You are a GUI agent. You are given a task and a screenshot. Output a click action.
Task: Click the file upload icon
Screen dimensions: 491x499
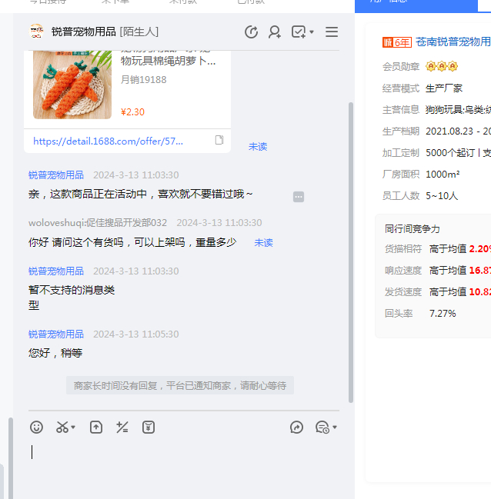point(96,427)
